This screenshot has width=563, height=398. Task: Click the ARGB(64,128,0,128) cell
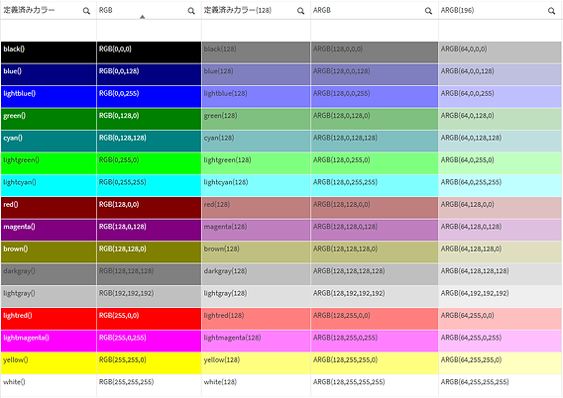coord(501,231)
